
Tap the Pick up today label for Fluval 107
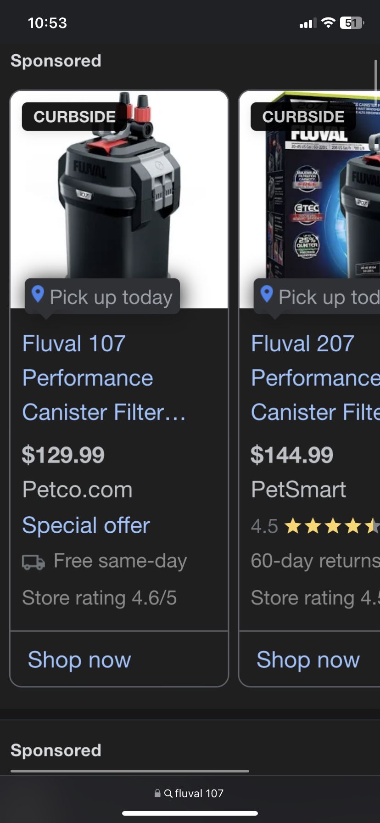[x=111, y=297]
